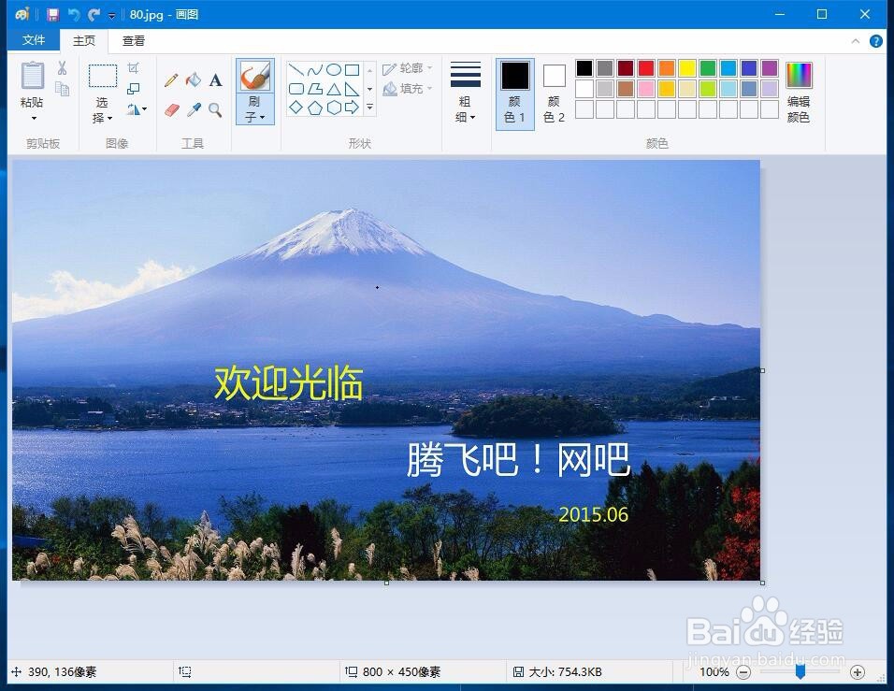Click the Crop icon
Image resolution: width=894 pixels, height=691 pixels.
click(x=134, y=68)
